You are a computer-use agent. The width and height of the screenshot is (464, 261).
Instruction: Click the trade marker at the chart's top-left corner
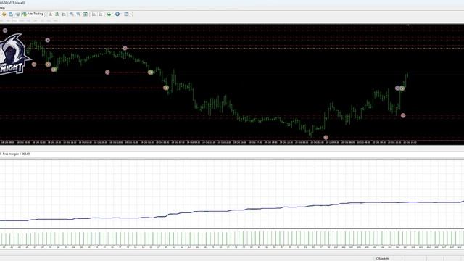point(5,30)
